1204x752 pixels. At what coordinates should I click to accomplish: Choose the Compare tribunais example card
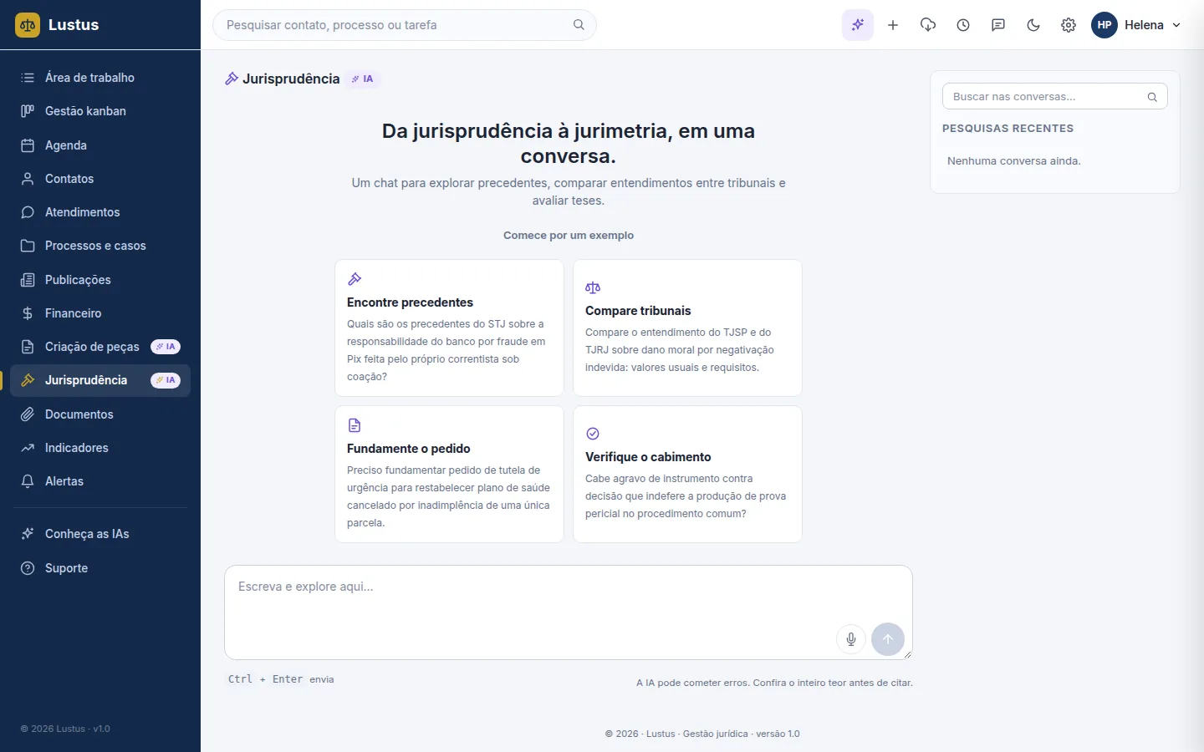tap(687, 328)
